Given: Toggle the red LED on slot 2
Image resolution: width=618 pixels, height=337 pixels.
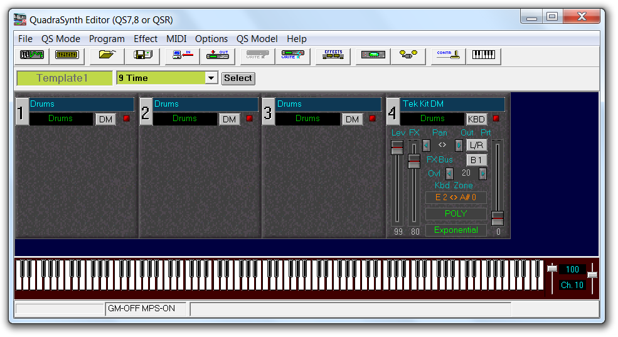Looking at the screenshot, I should click(x=249, y=119).
